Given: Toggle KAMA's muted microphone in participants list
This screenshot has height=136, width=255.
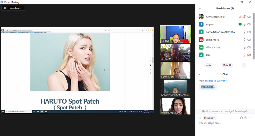Looking at the screenshot, I should pyautogui.click(x=245, y=17).
